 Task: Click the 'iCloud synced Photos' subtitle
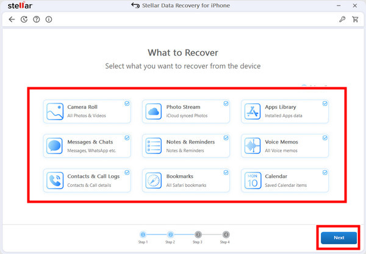(187, 115)
